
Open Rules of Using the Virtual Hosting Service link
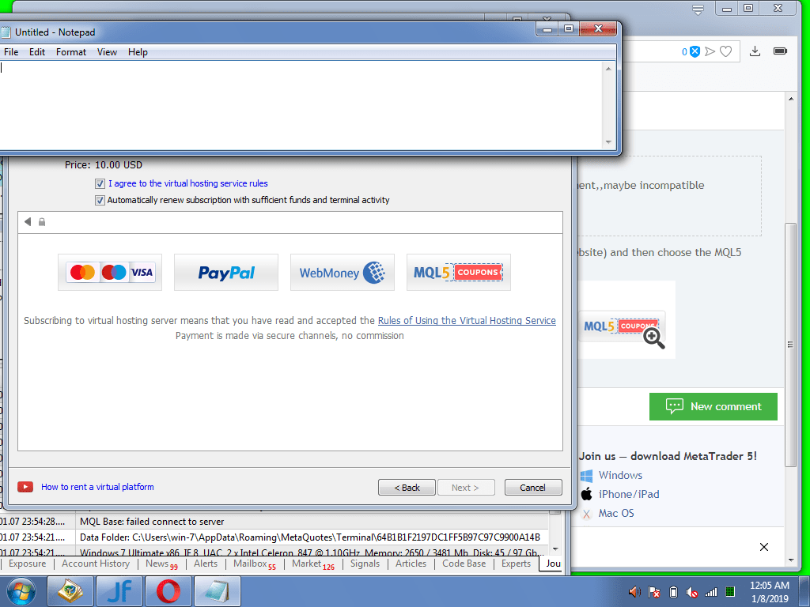(x=467, y=321)
